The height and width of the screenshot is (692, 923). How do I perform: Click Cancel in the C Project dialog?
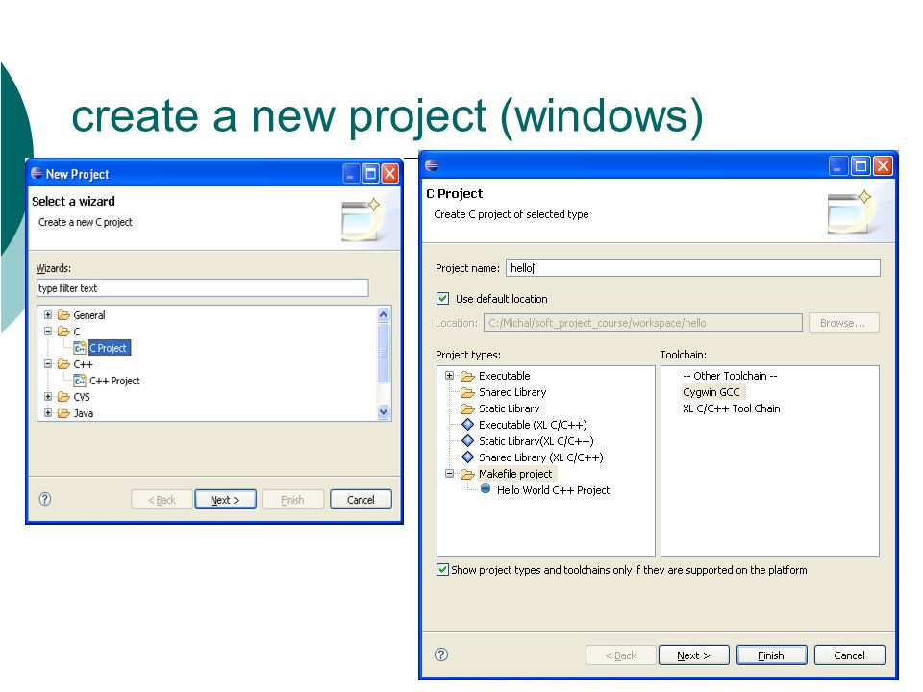coord(849,655)
